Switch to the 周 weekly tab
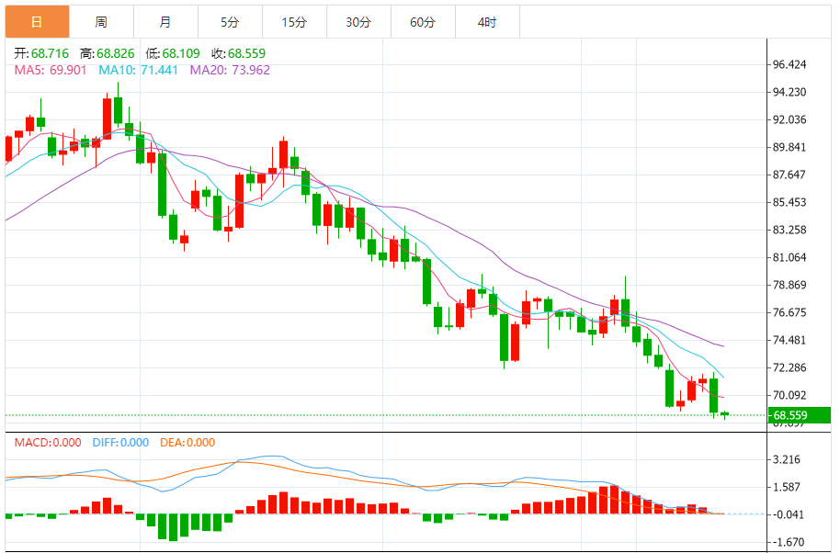The height and width of the screenshot is (553, 840). (x=101, y=22)
